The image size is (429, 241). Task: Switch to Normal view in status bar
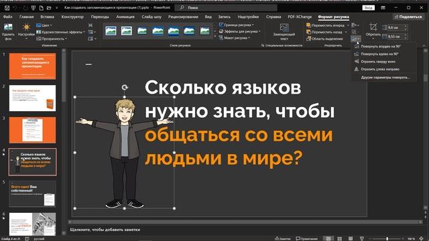(x=328, y=238)
